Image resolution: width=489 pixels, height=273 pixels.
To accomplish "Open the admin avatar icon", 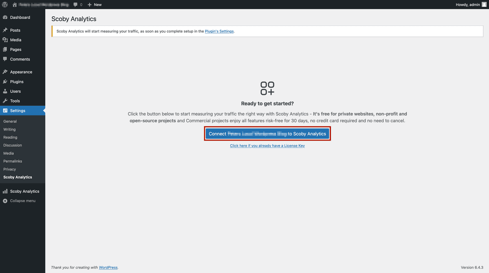I will 485,4.
